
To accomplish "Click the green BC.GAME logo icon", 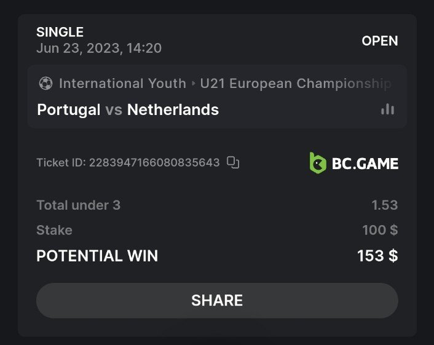I will 317,163.
